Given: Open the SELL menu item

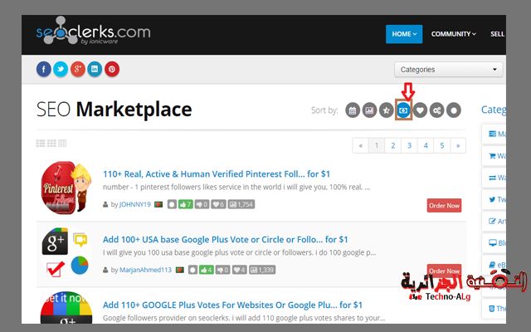Looking at the screenshot, I should (x=498, y=34).
